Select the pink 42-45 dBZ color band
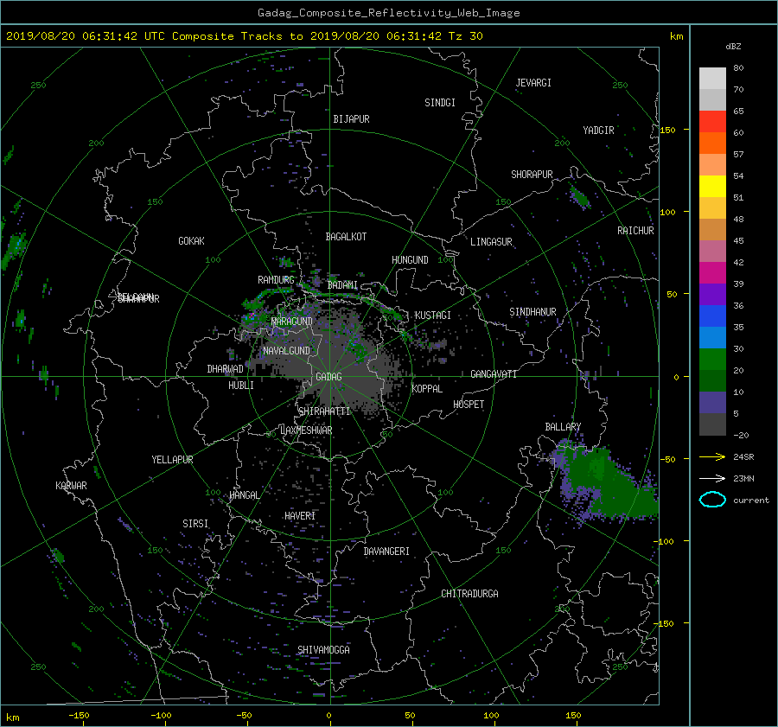 coord(712,251)
